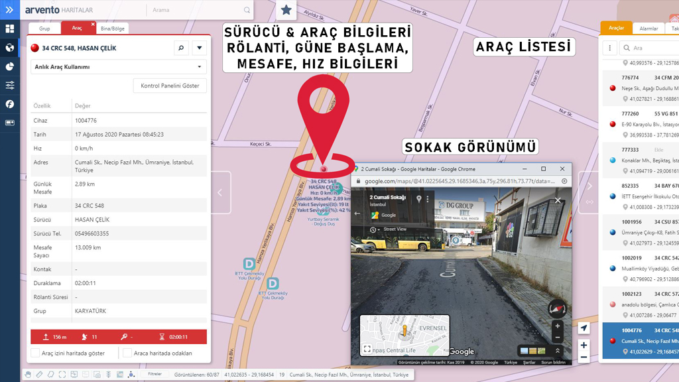Select the ruler measure tool
Screen dimensions: 679x382
[39, 375]
